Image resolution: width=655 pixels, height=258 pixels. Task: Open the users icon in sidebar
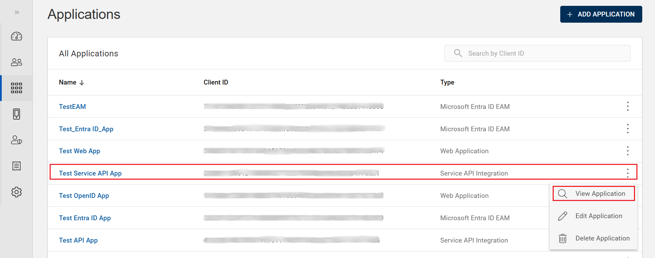(x=17, y=62)
